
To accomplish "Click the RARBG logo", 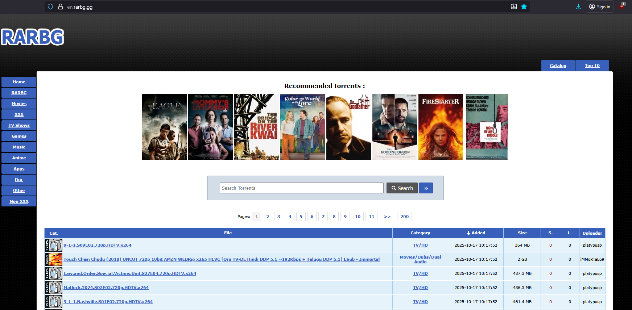I will 33,37.
